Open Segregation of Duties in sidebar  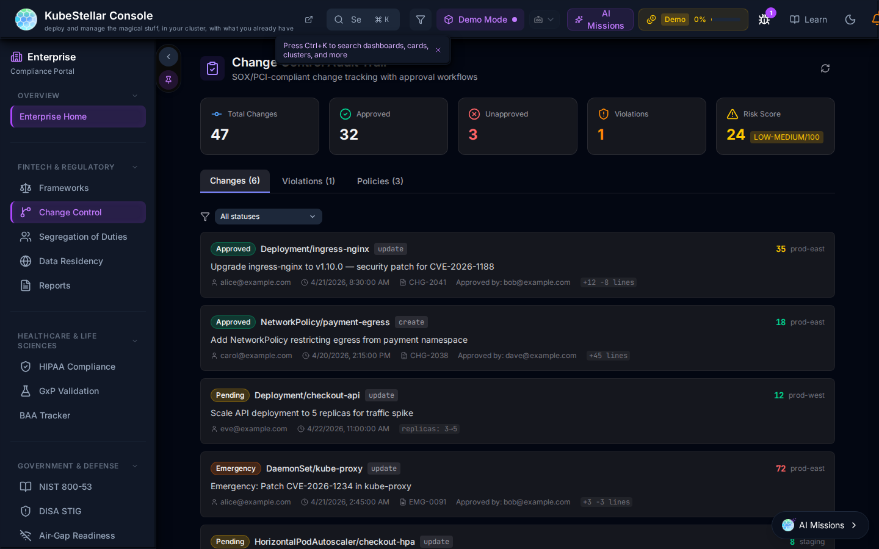pyautogui.click(x=83, y=237)
